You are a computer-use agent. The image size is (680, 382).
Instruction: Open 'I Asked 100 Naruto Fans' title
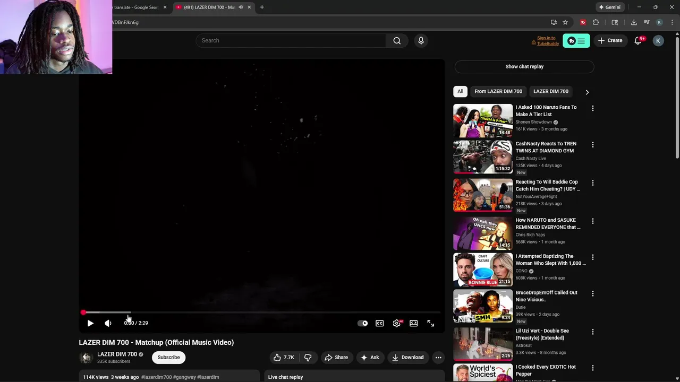pyautogui.click(x=546, y=111)
